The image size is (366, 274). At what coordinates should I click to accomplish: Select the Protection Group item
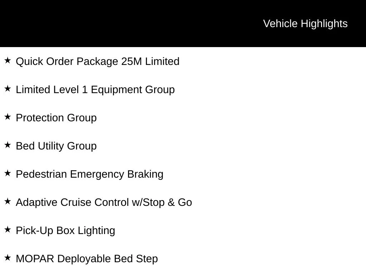click(x=56, y=118)
